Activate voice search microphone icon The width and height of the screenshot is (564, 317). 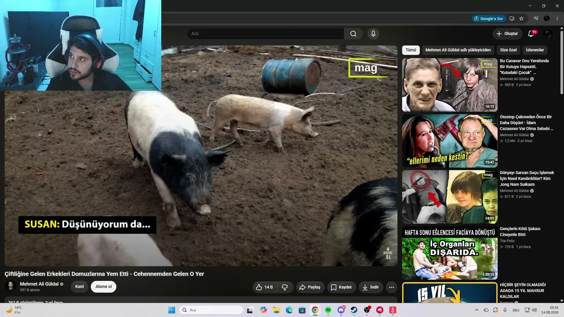click(x=373, y=34)
